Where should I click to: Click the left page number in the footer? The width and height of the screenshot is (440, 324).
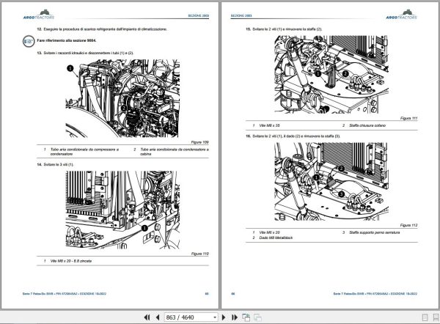pos(207,294)
